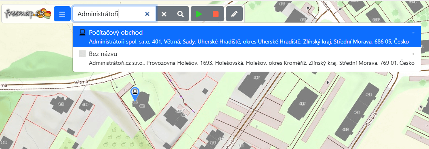Click the computer shop map marker pin
The width and height of the screenshot is (429, 149).
pyautogui.click(x=135, y=93)
